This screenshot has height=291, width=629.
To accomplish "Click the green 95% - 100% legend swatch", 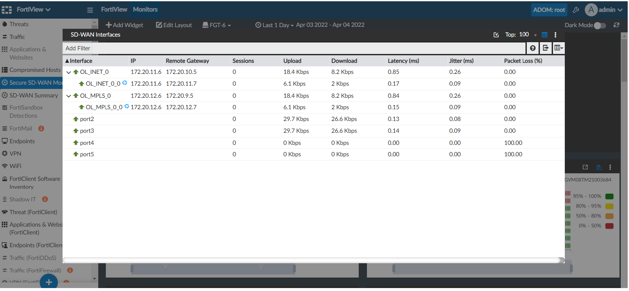I will [x=609, y=197].
